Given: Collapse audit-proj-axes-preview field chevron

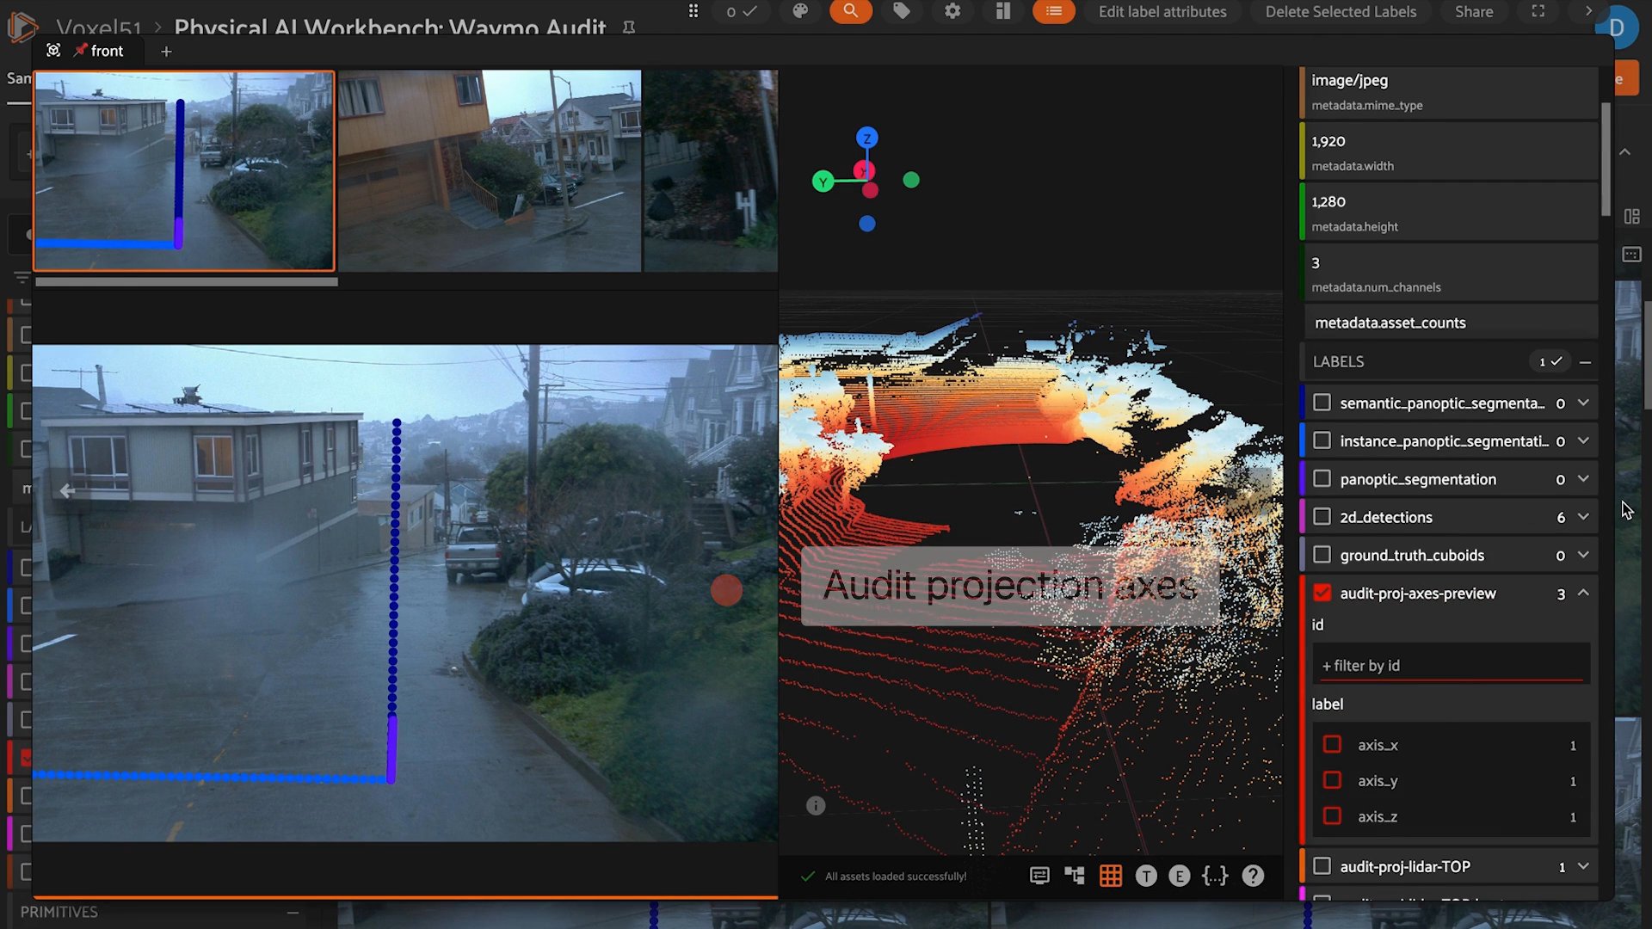Looking at the screenshot, I should [x=1583, y=593].
